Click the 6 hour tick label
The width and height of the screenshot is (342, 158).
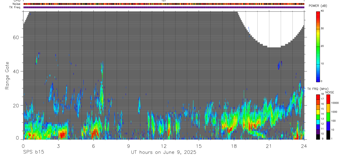click(x=94, y=146)
